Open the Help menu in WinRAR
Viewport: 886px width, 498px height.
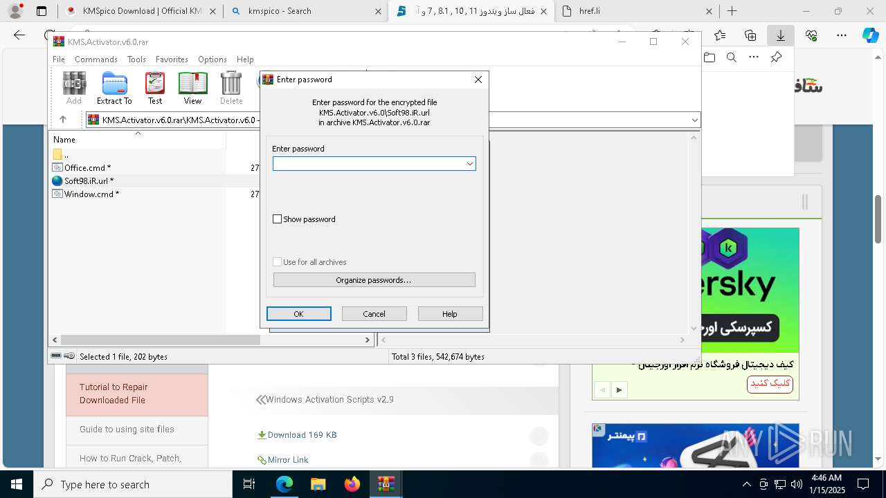click(x=245, y=59)
